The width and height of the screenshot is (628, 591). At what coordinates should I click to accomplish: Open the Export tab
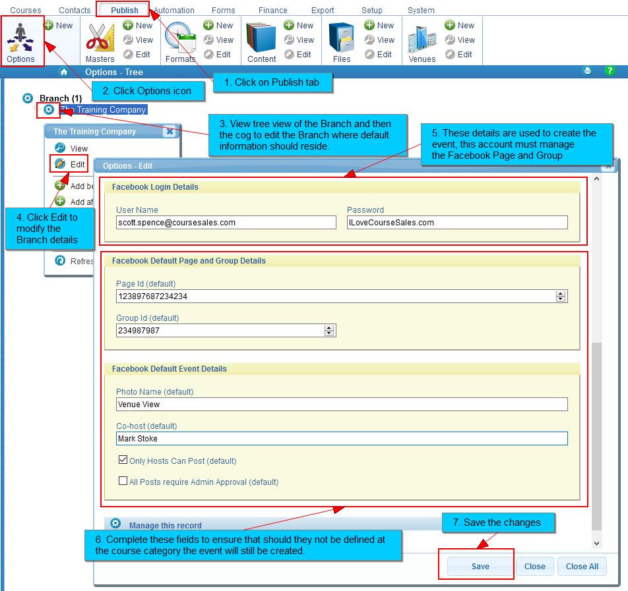pyautogui.click(x=323, y=10)
